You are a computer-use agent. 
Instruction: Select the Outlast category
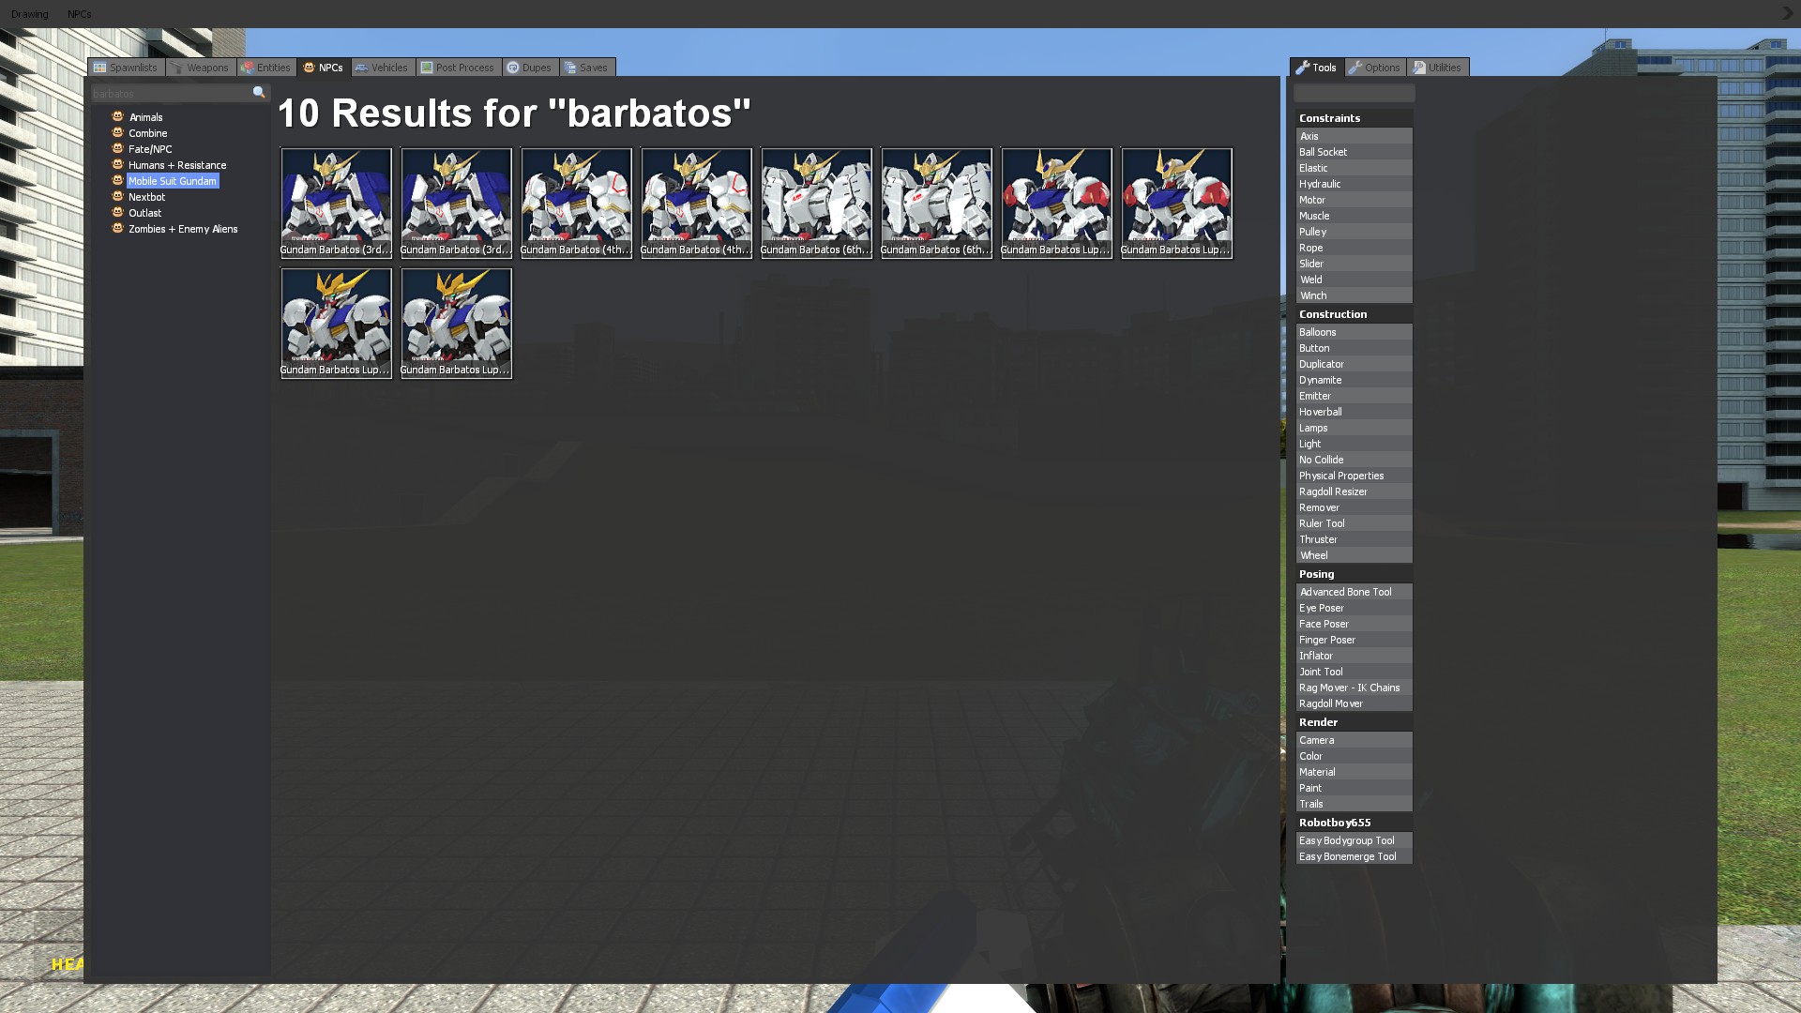tap(144, 213)
